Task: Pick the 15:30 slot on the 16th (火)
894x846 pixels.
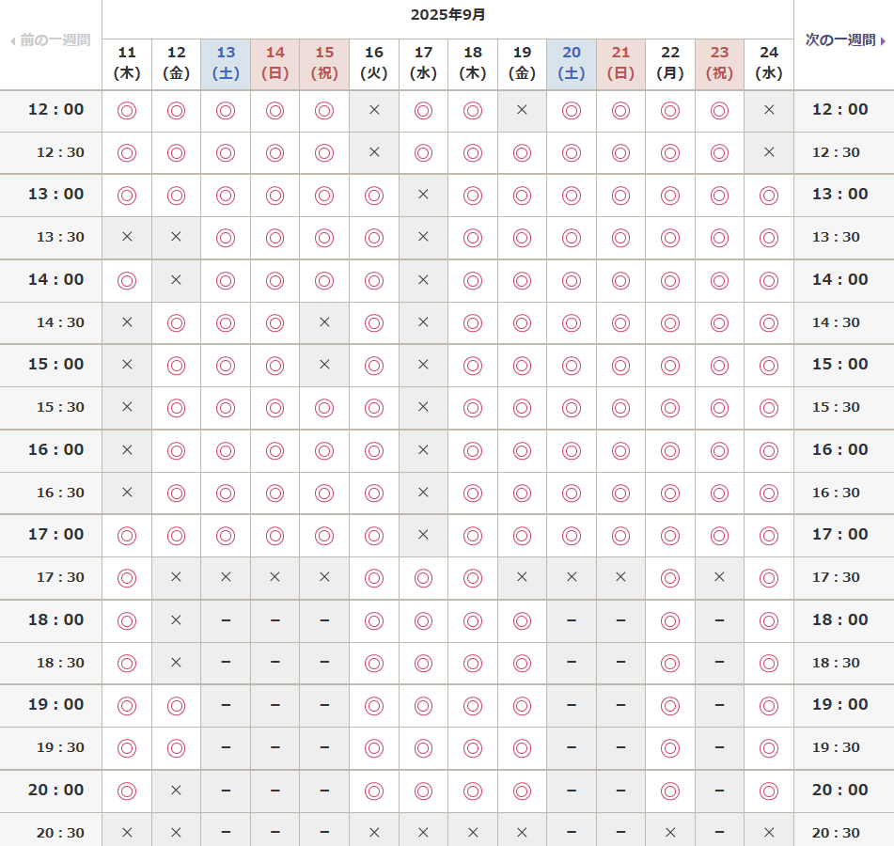Action: (374, 407)
